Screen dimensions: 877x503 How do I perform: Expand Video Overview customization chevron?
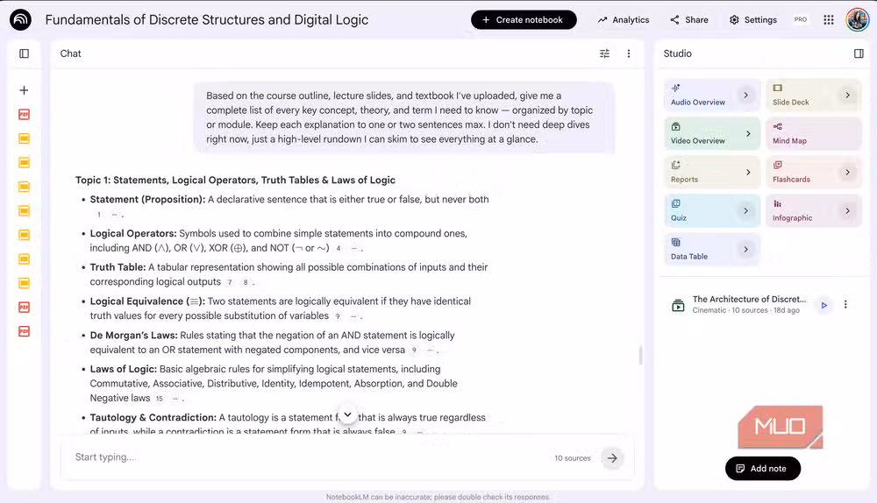748,133
